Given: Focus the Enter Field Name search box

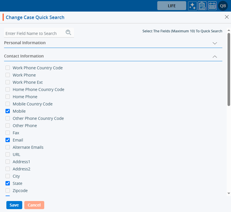Looking at the screenshot, I should 35,34.
